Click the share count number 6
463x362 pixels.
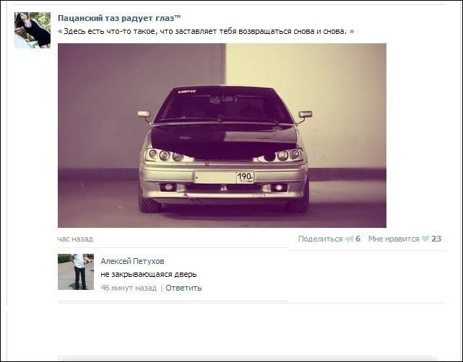pos(358,239)
